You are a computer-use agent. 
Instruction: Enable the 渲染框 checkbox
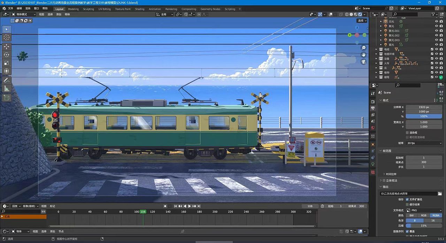tap(407, 132)
